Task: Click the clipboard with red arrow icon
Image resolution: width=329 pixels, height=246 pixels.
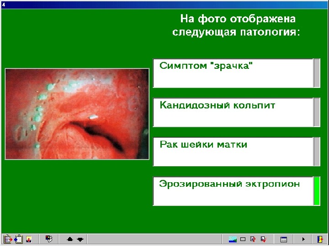Action: 8,239
